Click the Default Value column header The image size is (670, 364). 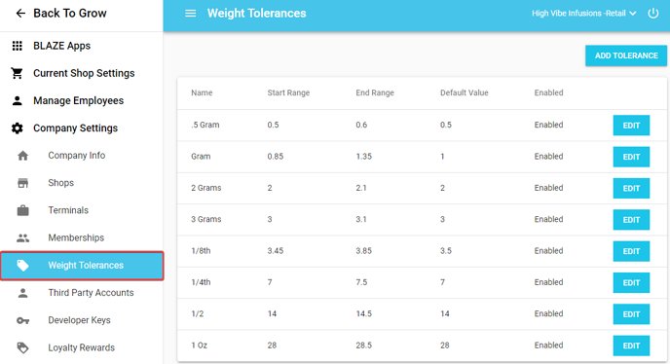465,92
